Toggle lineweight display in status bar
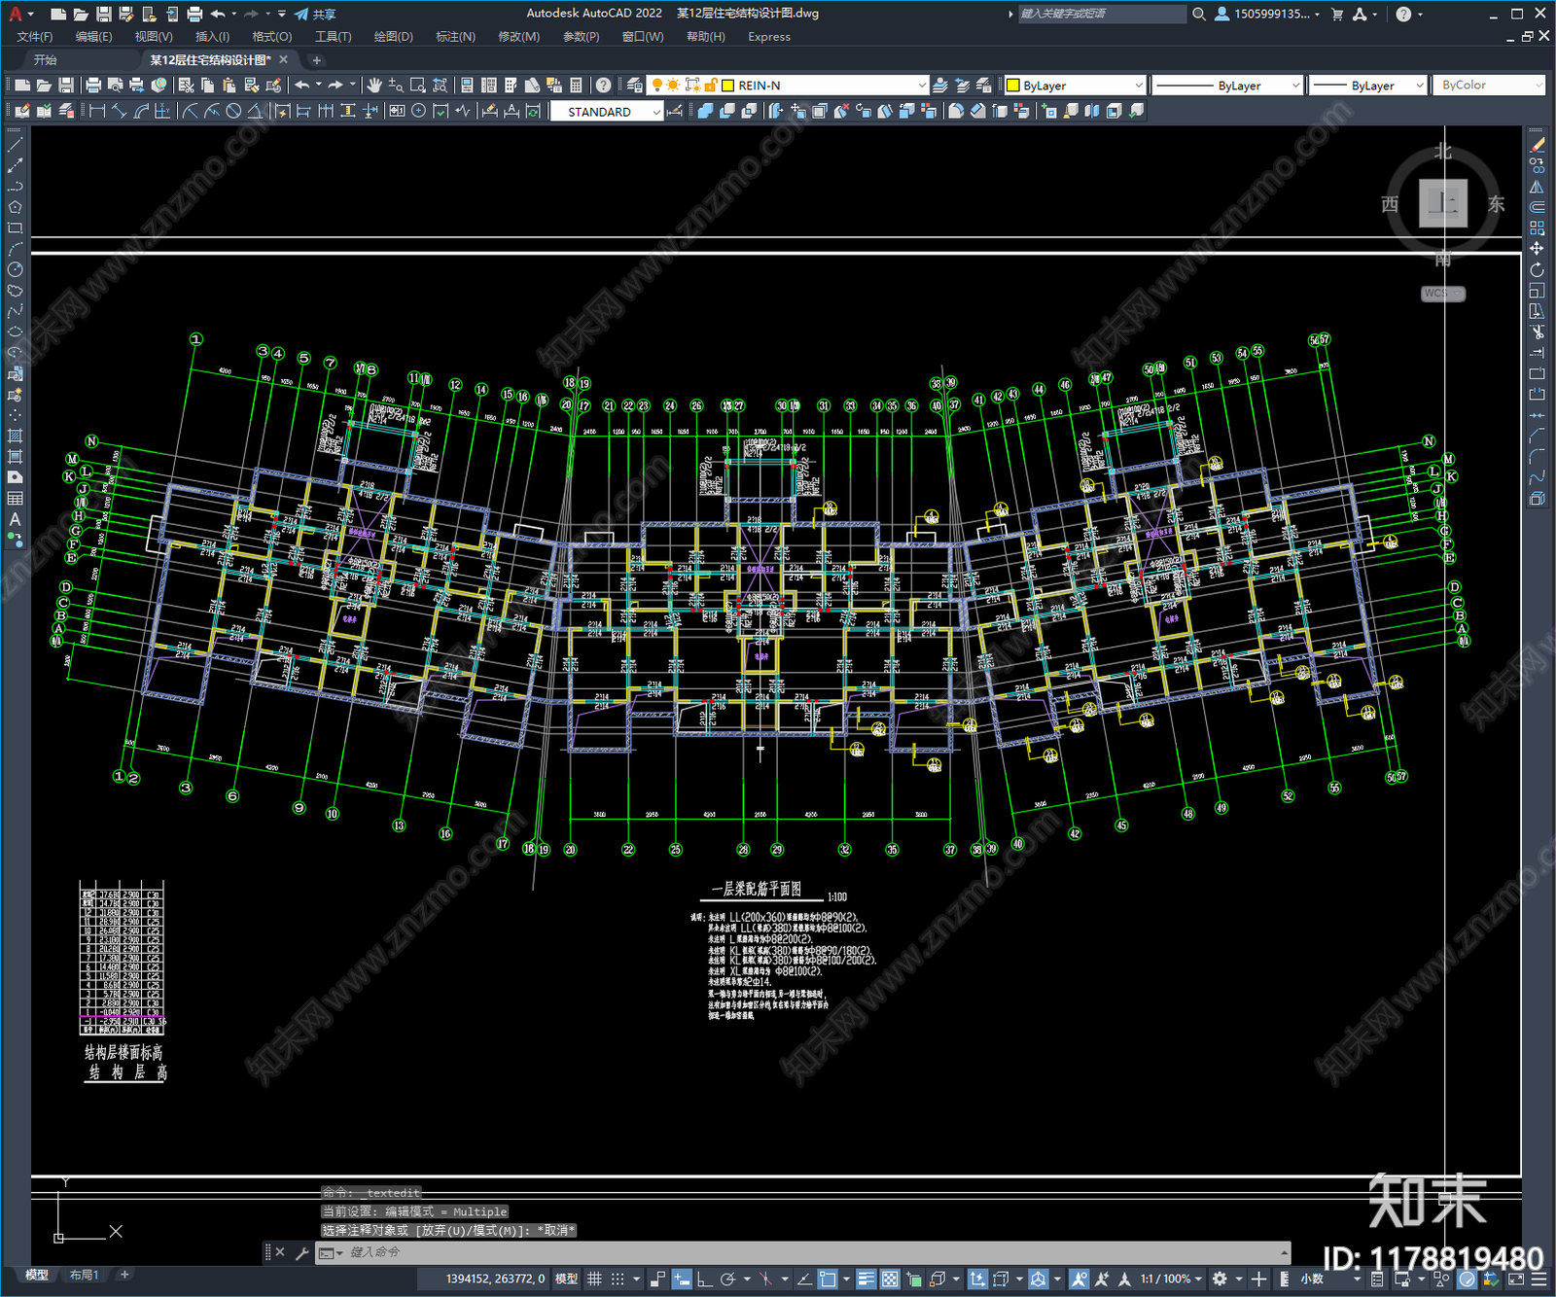1556x1297 pixels. coord(866,1279)
